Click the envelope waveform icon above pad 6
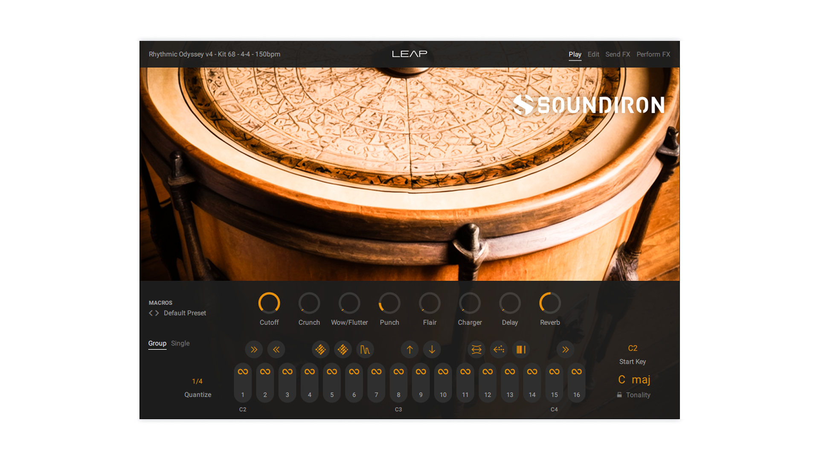 click(x=365, y=350)
